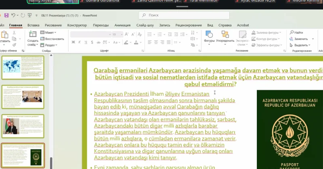Toggle strikethrough formatting
This screenshot has width=323, height=169.
click(99, 42)
